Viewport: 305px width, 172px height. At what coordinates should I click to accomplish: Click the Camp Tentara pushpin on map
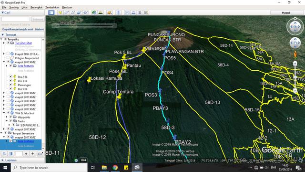coord(119,96)
